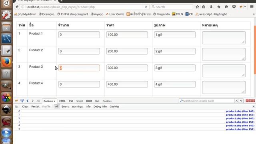Viewport: 256px width, 144px height.
Task: Click the Profile button in console
Action: click(46, 106)
